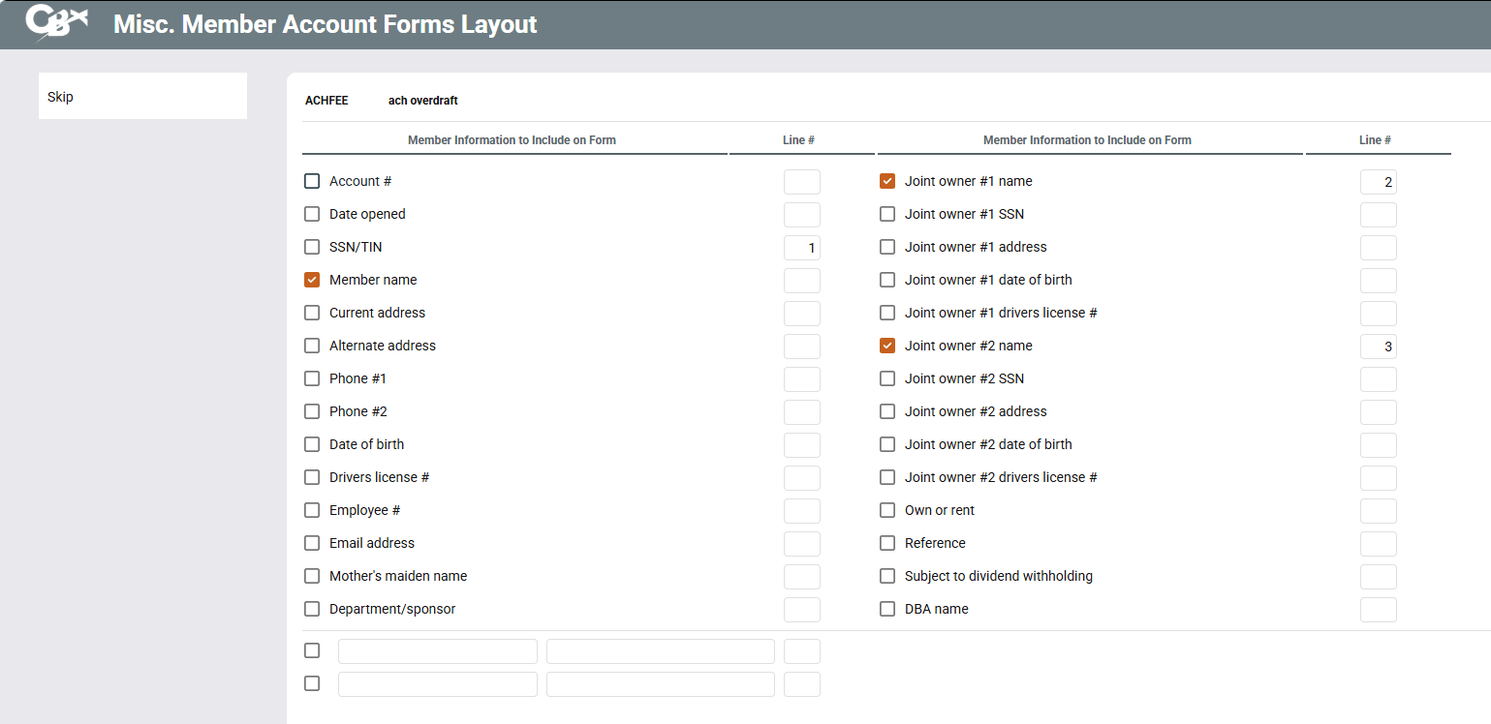Tick the first custom row checkbox
The height and width of the screenshot is (724, 1491).
tap(312, 650)
